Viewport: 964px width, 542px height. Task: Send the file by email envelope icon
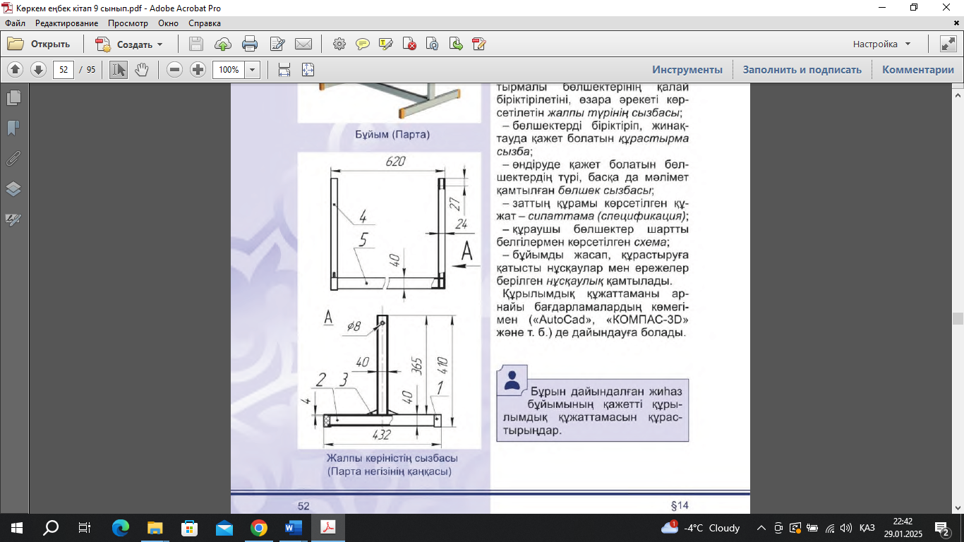pyautogui.click(x=303, y=44)
